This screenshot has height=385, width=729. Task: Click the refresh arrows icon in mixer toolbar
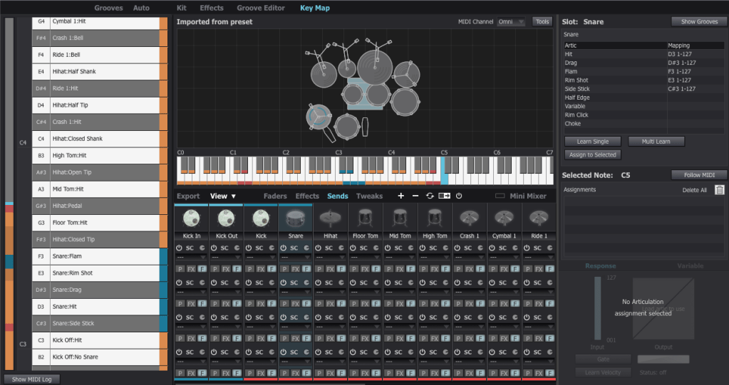click(x=430, y=196)
